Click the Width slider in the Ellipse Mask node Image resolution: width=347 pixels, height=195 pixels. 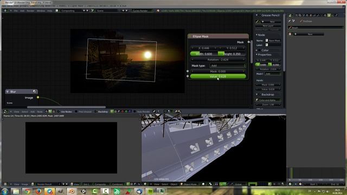204,54
